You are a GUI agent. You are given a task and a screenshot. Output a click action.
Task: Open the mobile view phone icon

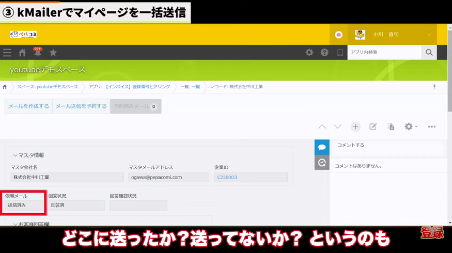(x=340, y=52)
